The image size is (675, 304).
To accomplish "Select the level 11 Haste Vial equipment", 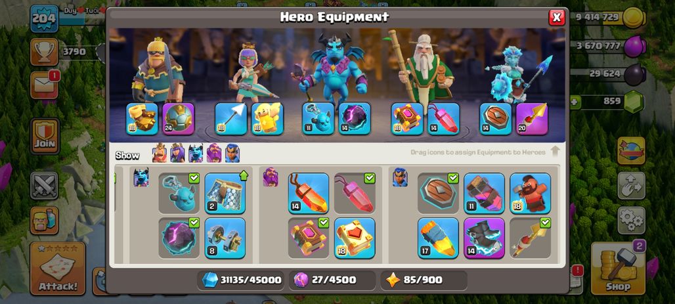I will point(484,193).
